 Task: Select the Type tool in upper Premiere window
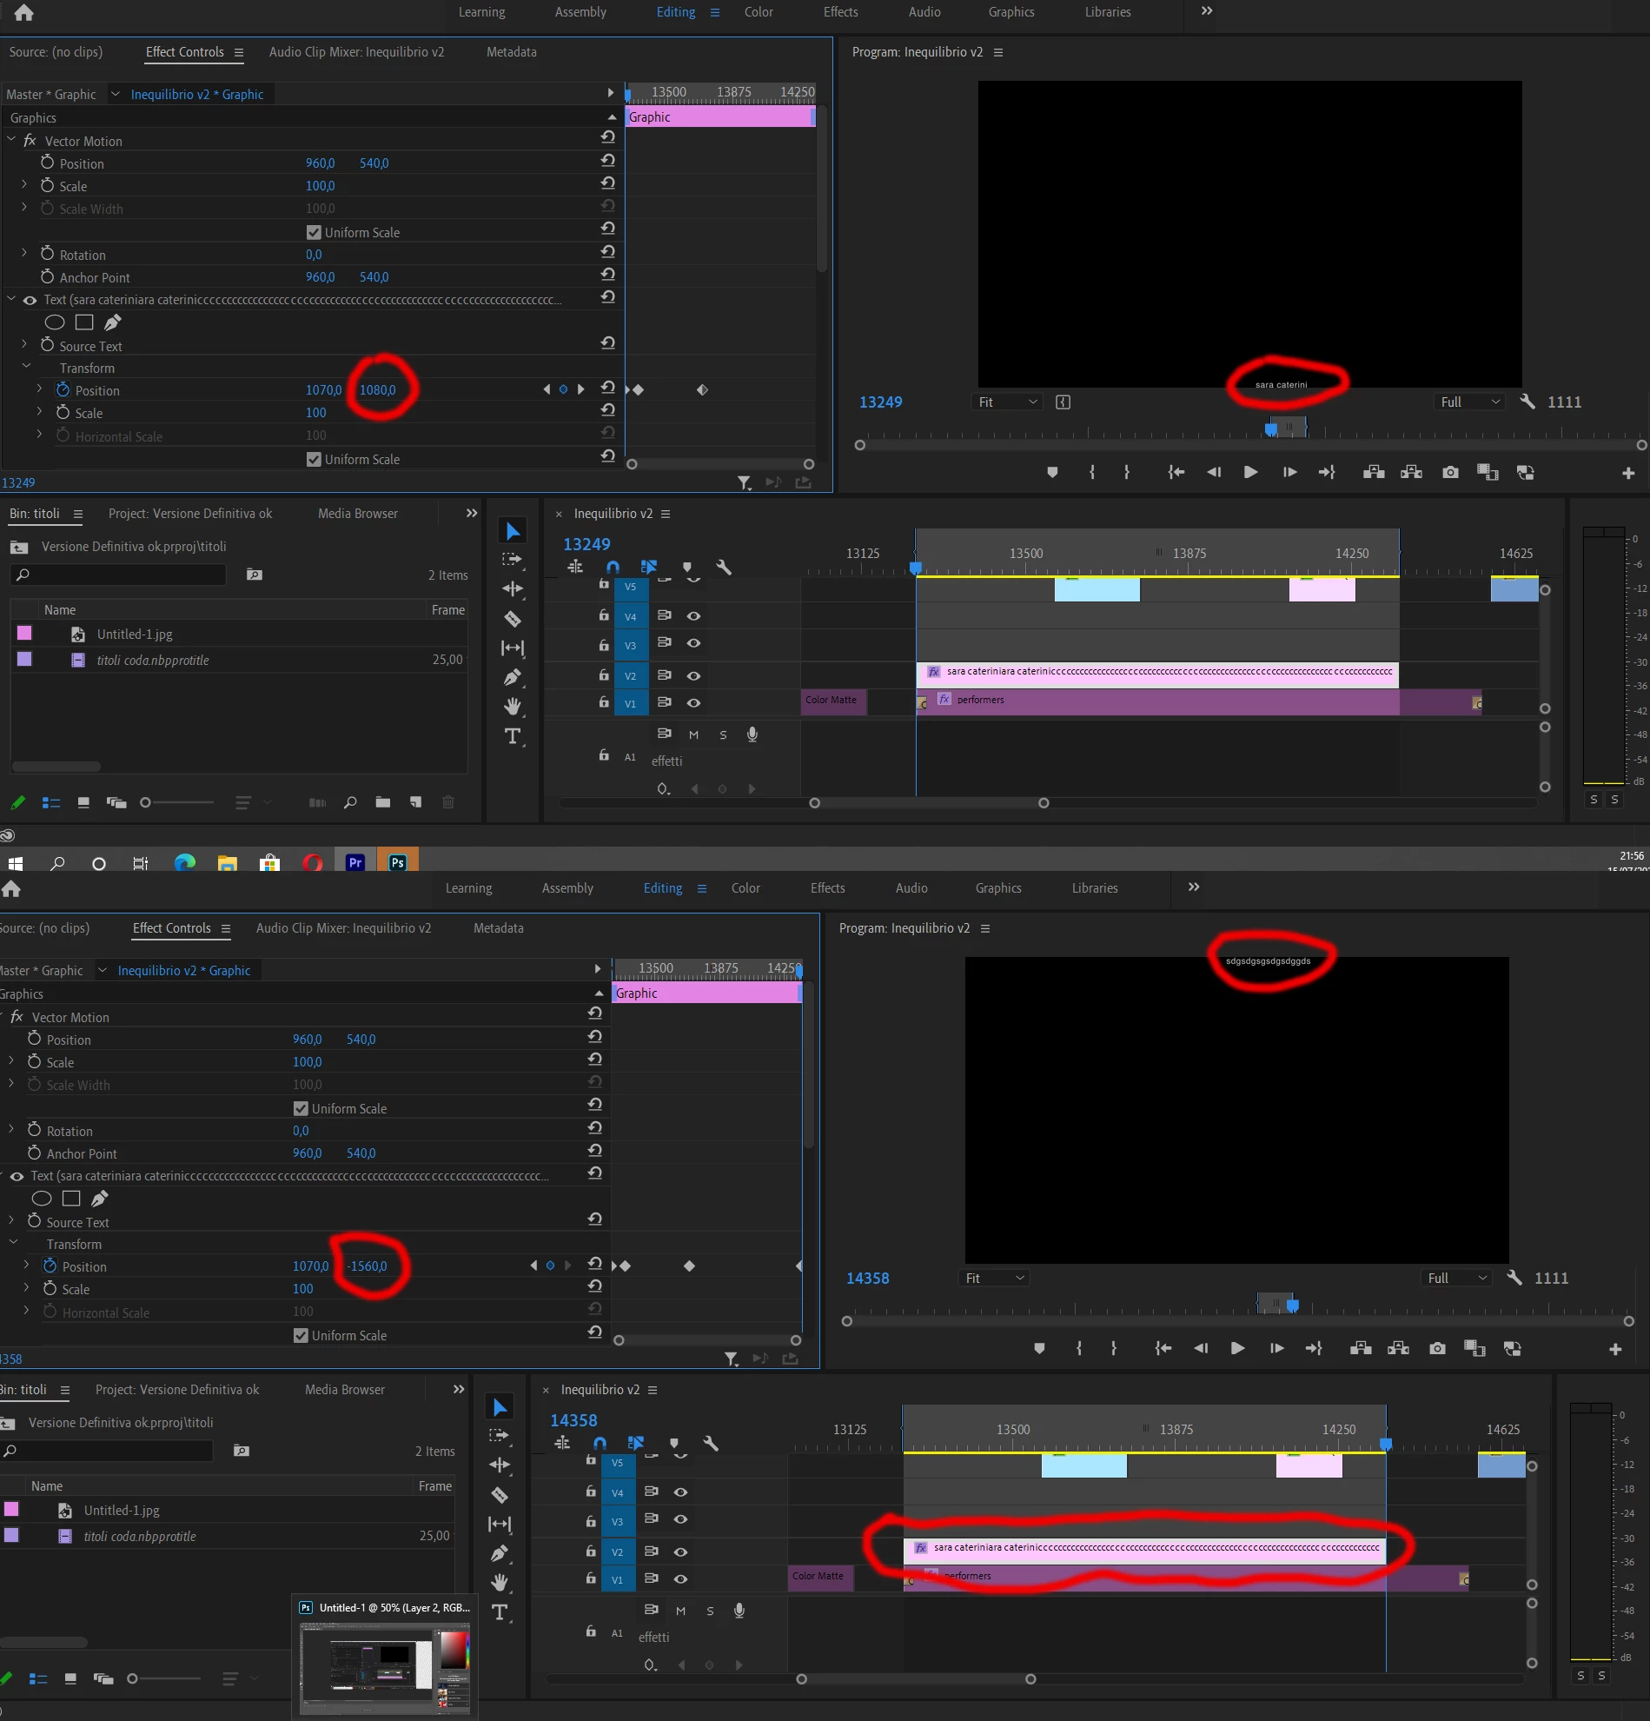point(513,737)
